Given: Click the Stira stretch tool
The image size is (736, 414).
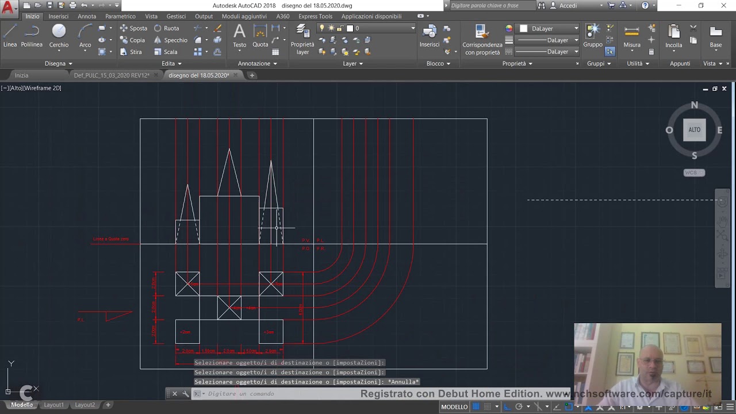Looking at the screenshot, I should (131, 52).
